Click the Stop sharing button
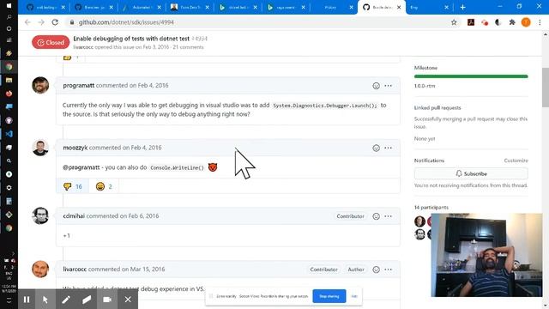 [329, 296]
